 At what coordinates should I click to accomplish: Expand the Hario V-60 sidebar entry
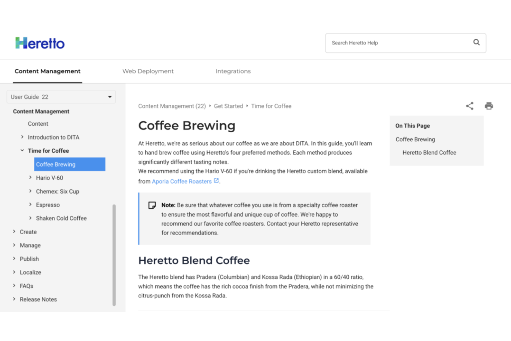(x=30, y=178)
